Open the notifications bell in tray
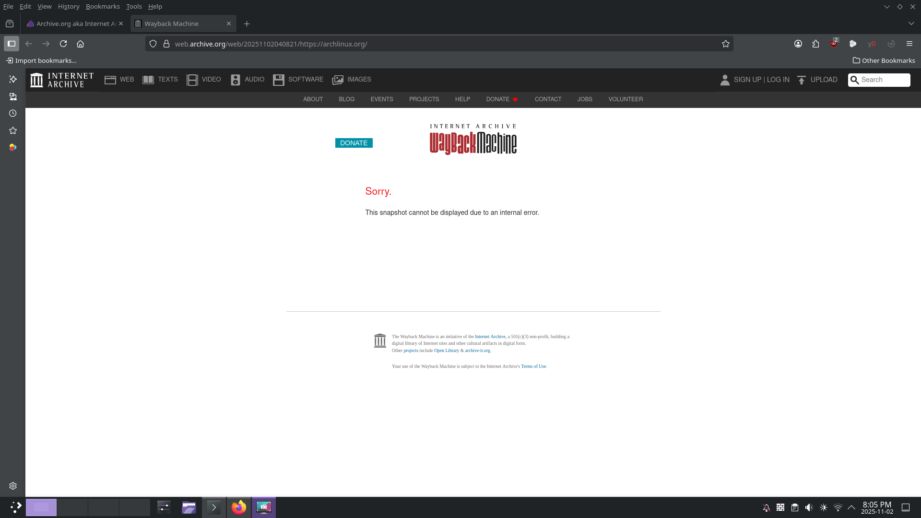Image resolution: width=921 pixels, height=518 pixels. (x=766, y=507)
